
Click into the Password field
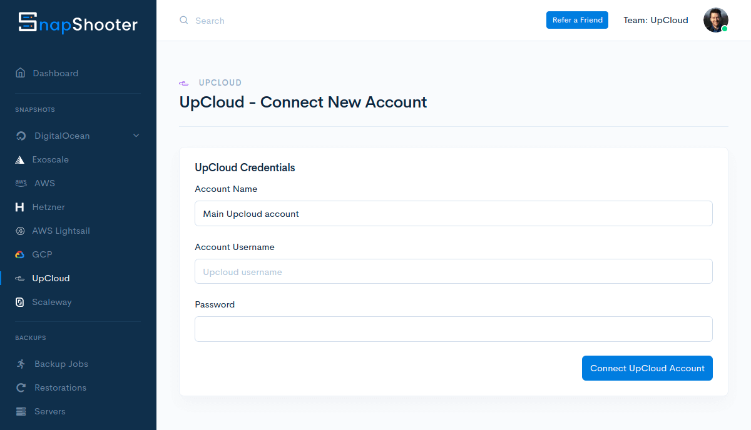453,329
